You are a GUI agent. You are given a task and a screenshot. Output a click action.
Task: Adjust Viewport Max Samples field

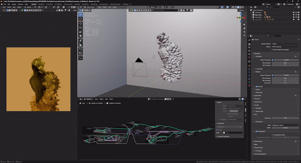285,63
